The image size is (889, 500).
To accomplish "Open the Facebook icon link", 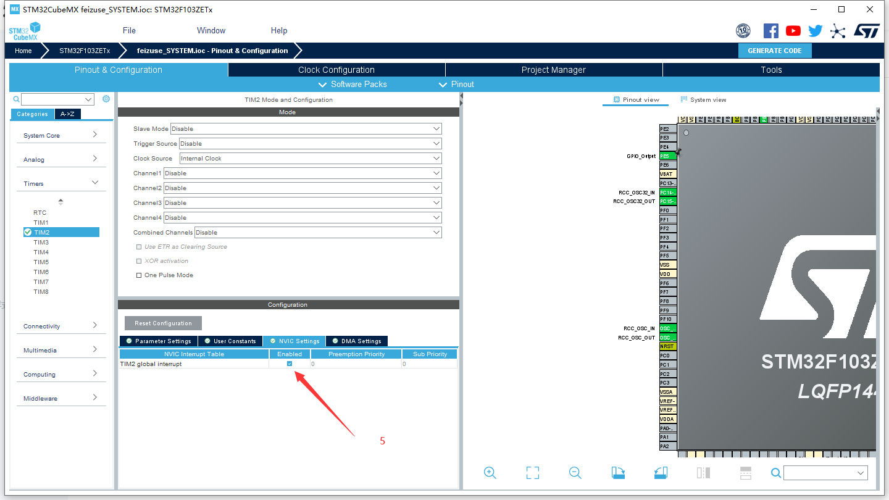I will [771, 31].
